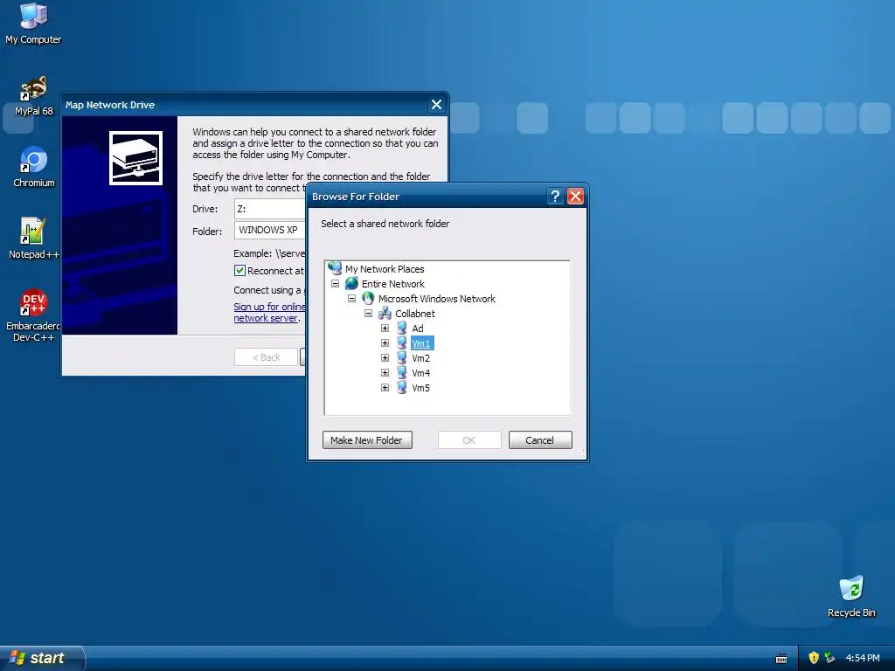Viewport: 895px width, 671px height.
Task: Open the Sign up for online storage link
Action: pos(269,312)
